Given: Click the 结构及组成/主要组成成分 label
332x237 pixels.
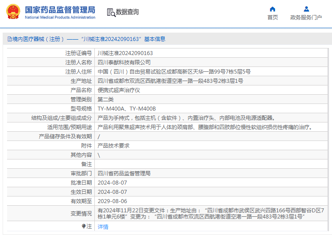Looking at the screenshot, I should click(62, 118).
